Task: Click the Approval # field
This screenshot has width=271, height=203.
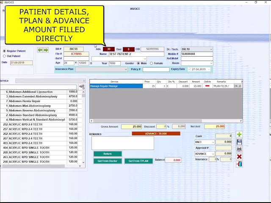Action: [x=224, y=148]
